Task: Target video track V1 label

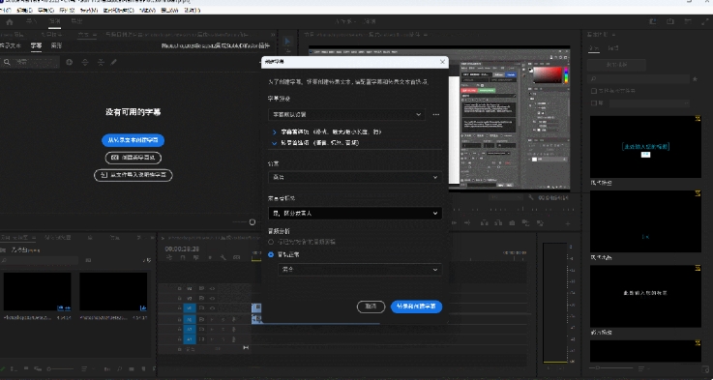Action: coord(190,308)
